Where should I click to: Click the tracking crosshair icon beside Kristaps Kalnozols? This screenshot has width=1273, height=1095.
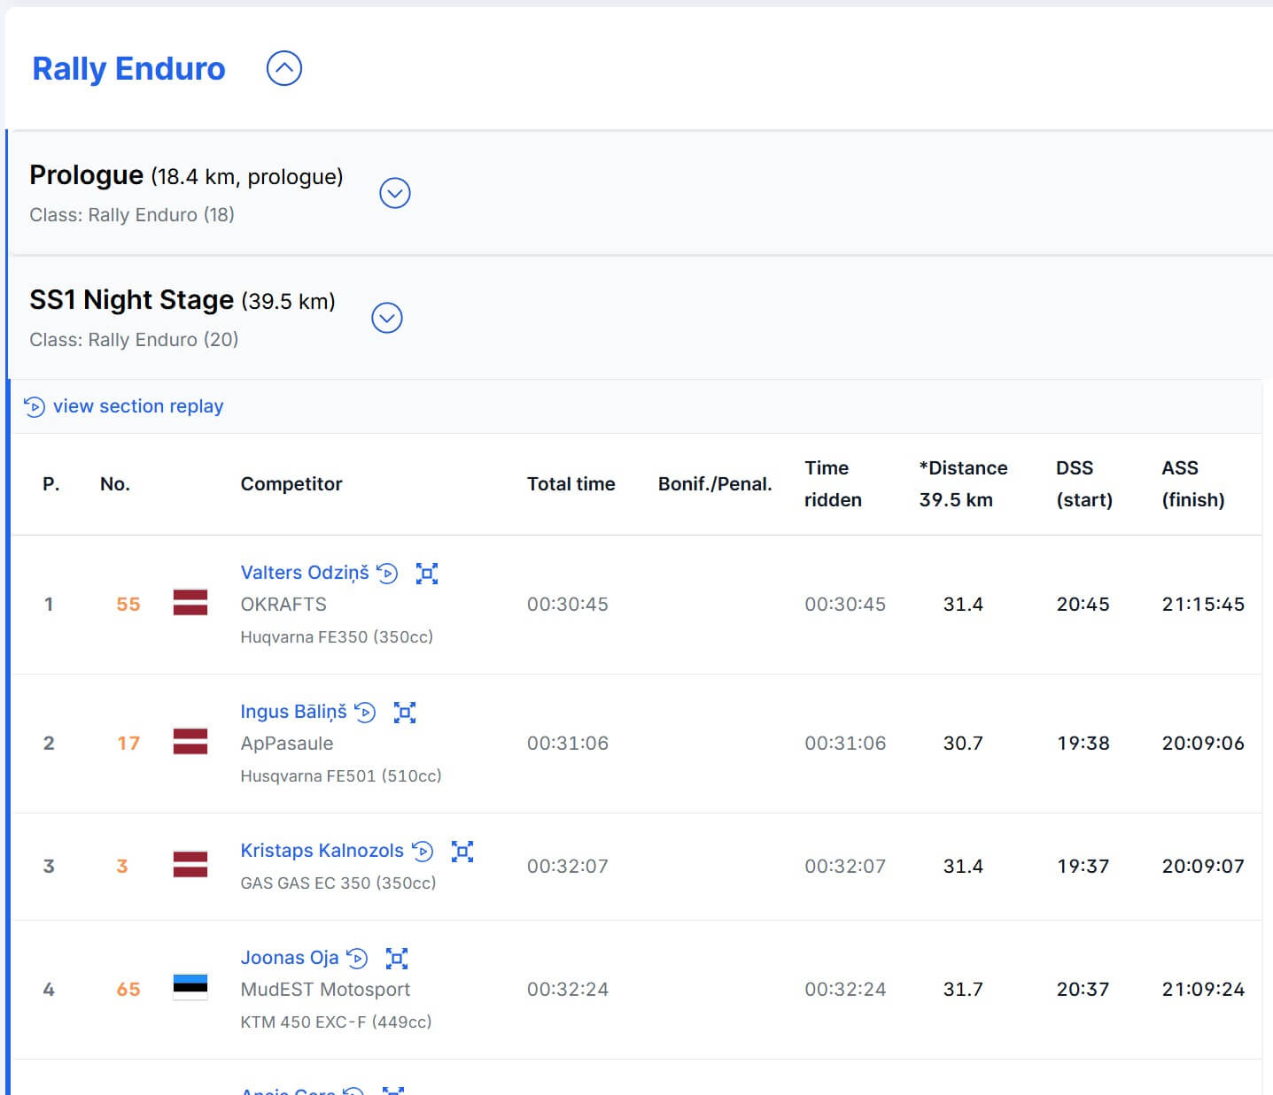pyautogui.click(x=463, y=851)
